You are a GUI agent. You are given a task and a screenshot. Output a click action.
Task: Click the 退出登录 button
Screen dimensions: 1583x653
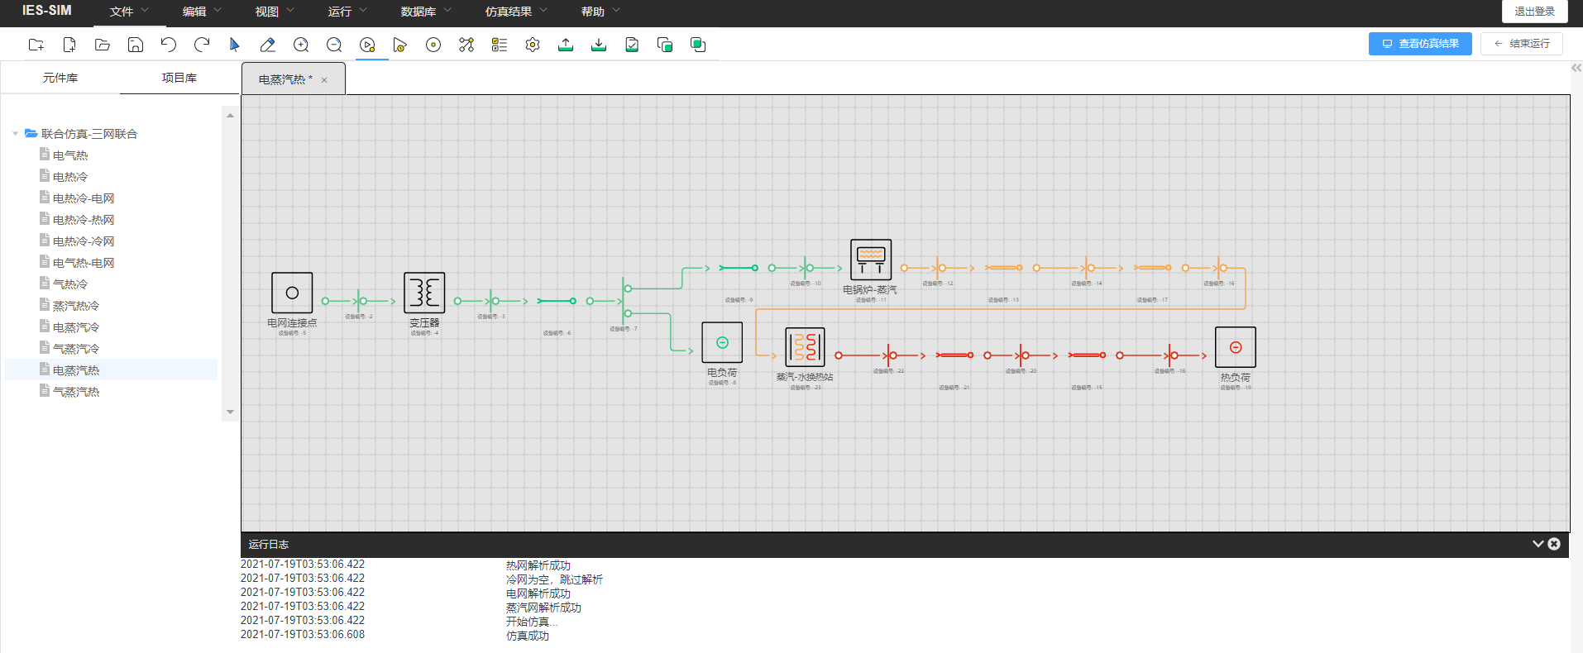tap(1535, 12)
